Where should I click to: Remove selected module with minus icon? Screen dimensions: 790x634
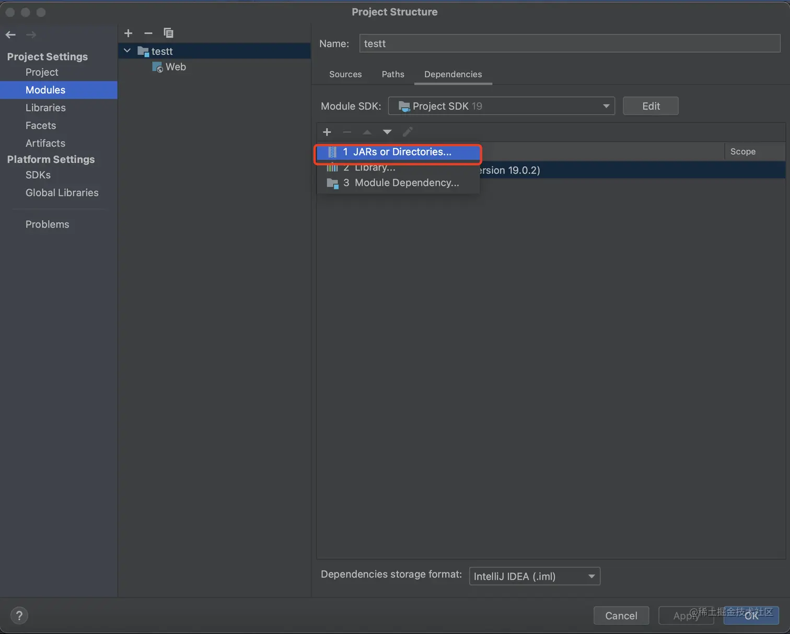pyautogui.click(x=148, y=33)
